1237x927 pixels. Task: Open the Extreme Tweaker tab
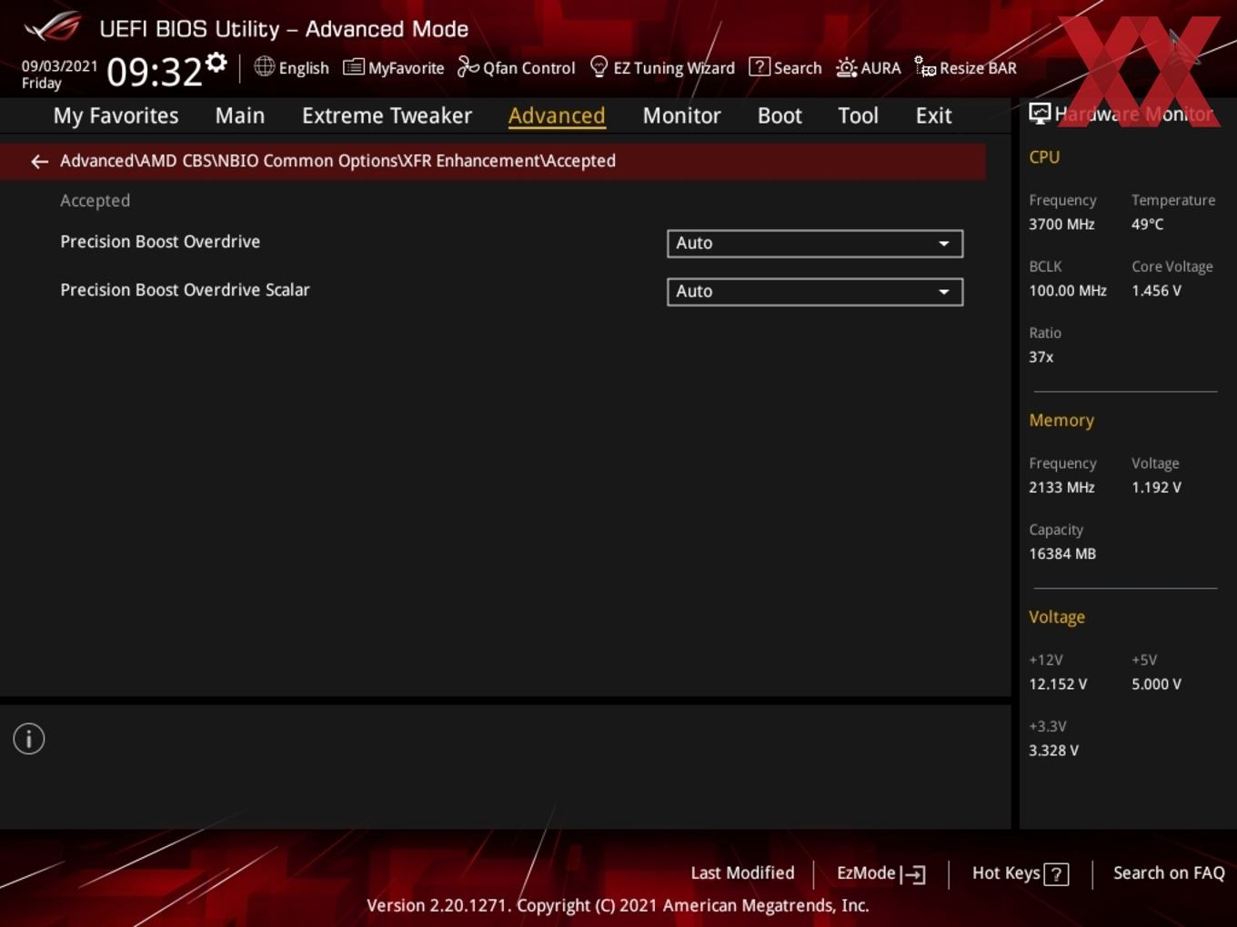point(387,115)
